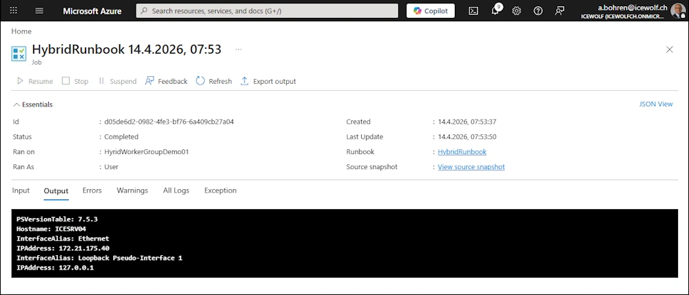
Task: Click the top bar feedback icon
Action: [559, 11]
